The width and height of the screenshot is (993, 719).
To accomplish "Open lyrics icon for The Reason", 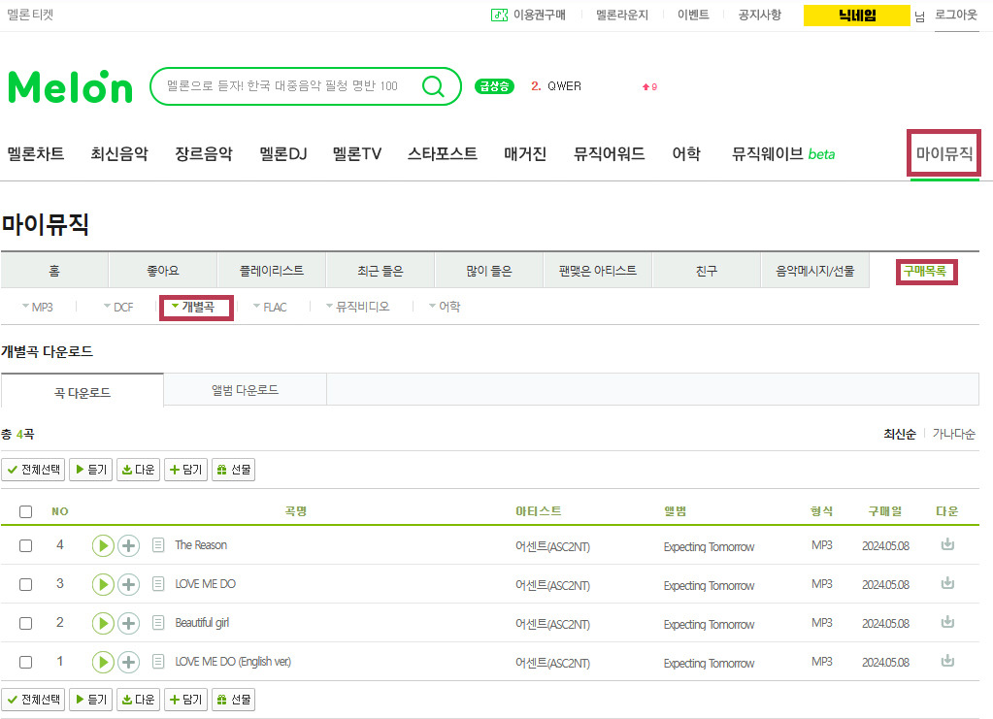I will pos(158,545).
